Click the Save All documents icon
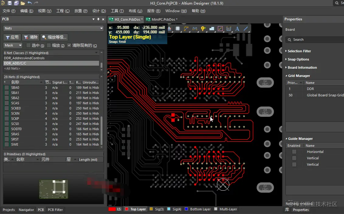The height and width of the screenshot is (214, 344). pyautogui.click(x=16, y=3)
